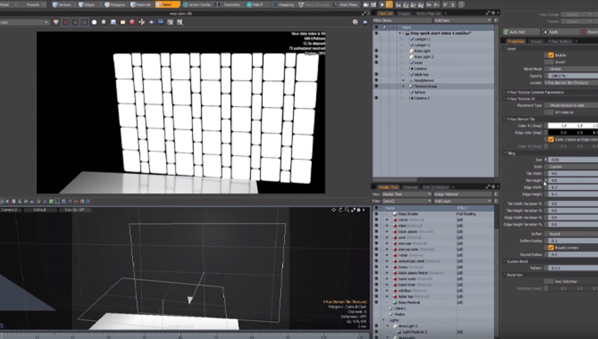This screenshot has width=598, height=339.
Task: Uncheck the Enable layer checkbox
Action: pos(551,55)
